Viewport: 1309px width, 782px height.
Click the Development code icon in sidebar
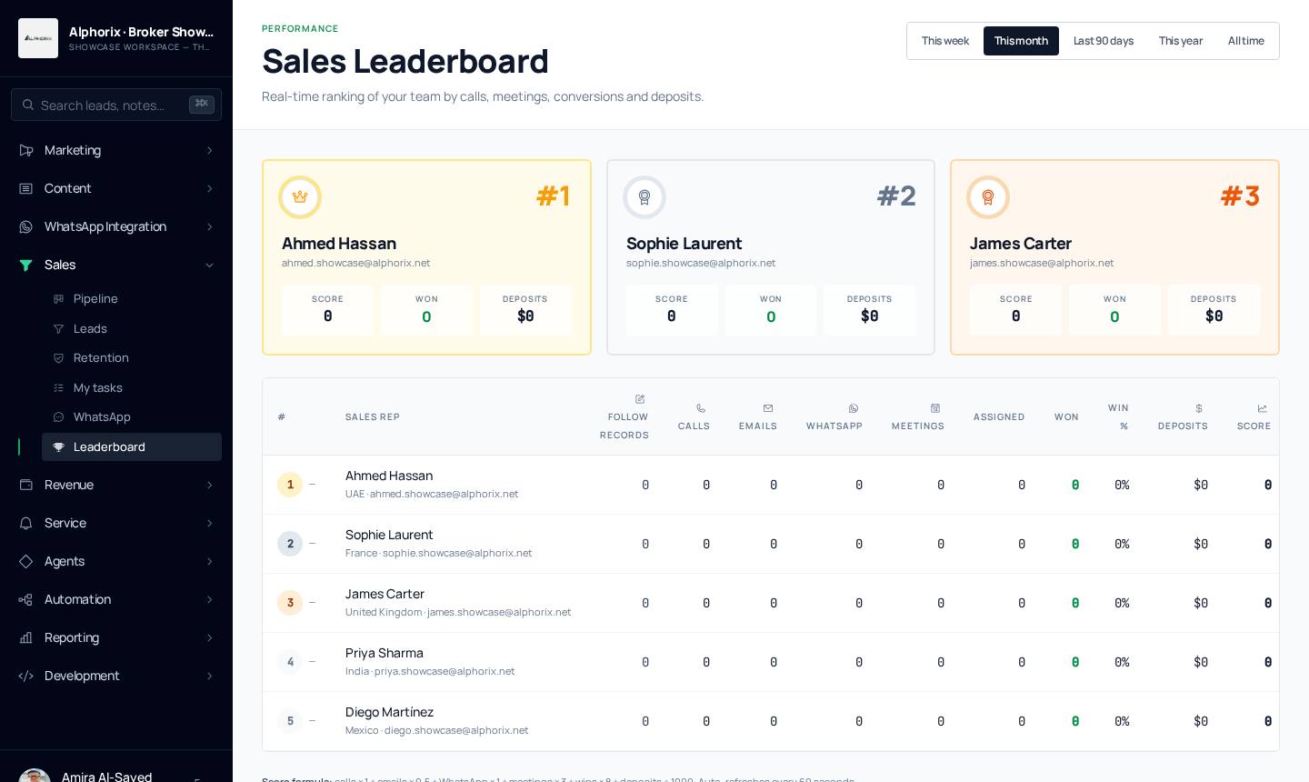26,676
